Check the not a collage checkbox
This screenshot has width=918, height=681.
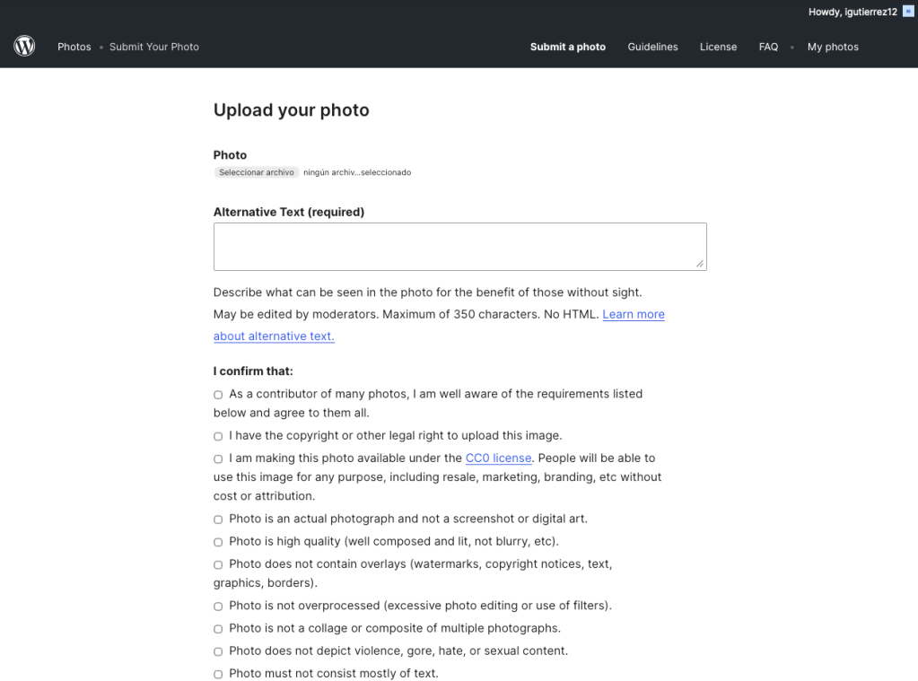pos(218,629)
